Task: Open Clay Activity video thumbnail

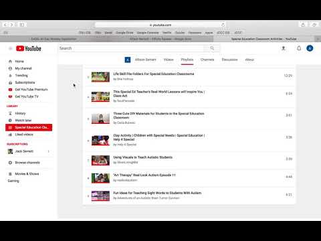Action: [x=100, y=141]
